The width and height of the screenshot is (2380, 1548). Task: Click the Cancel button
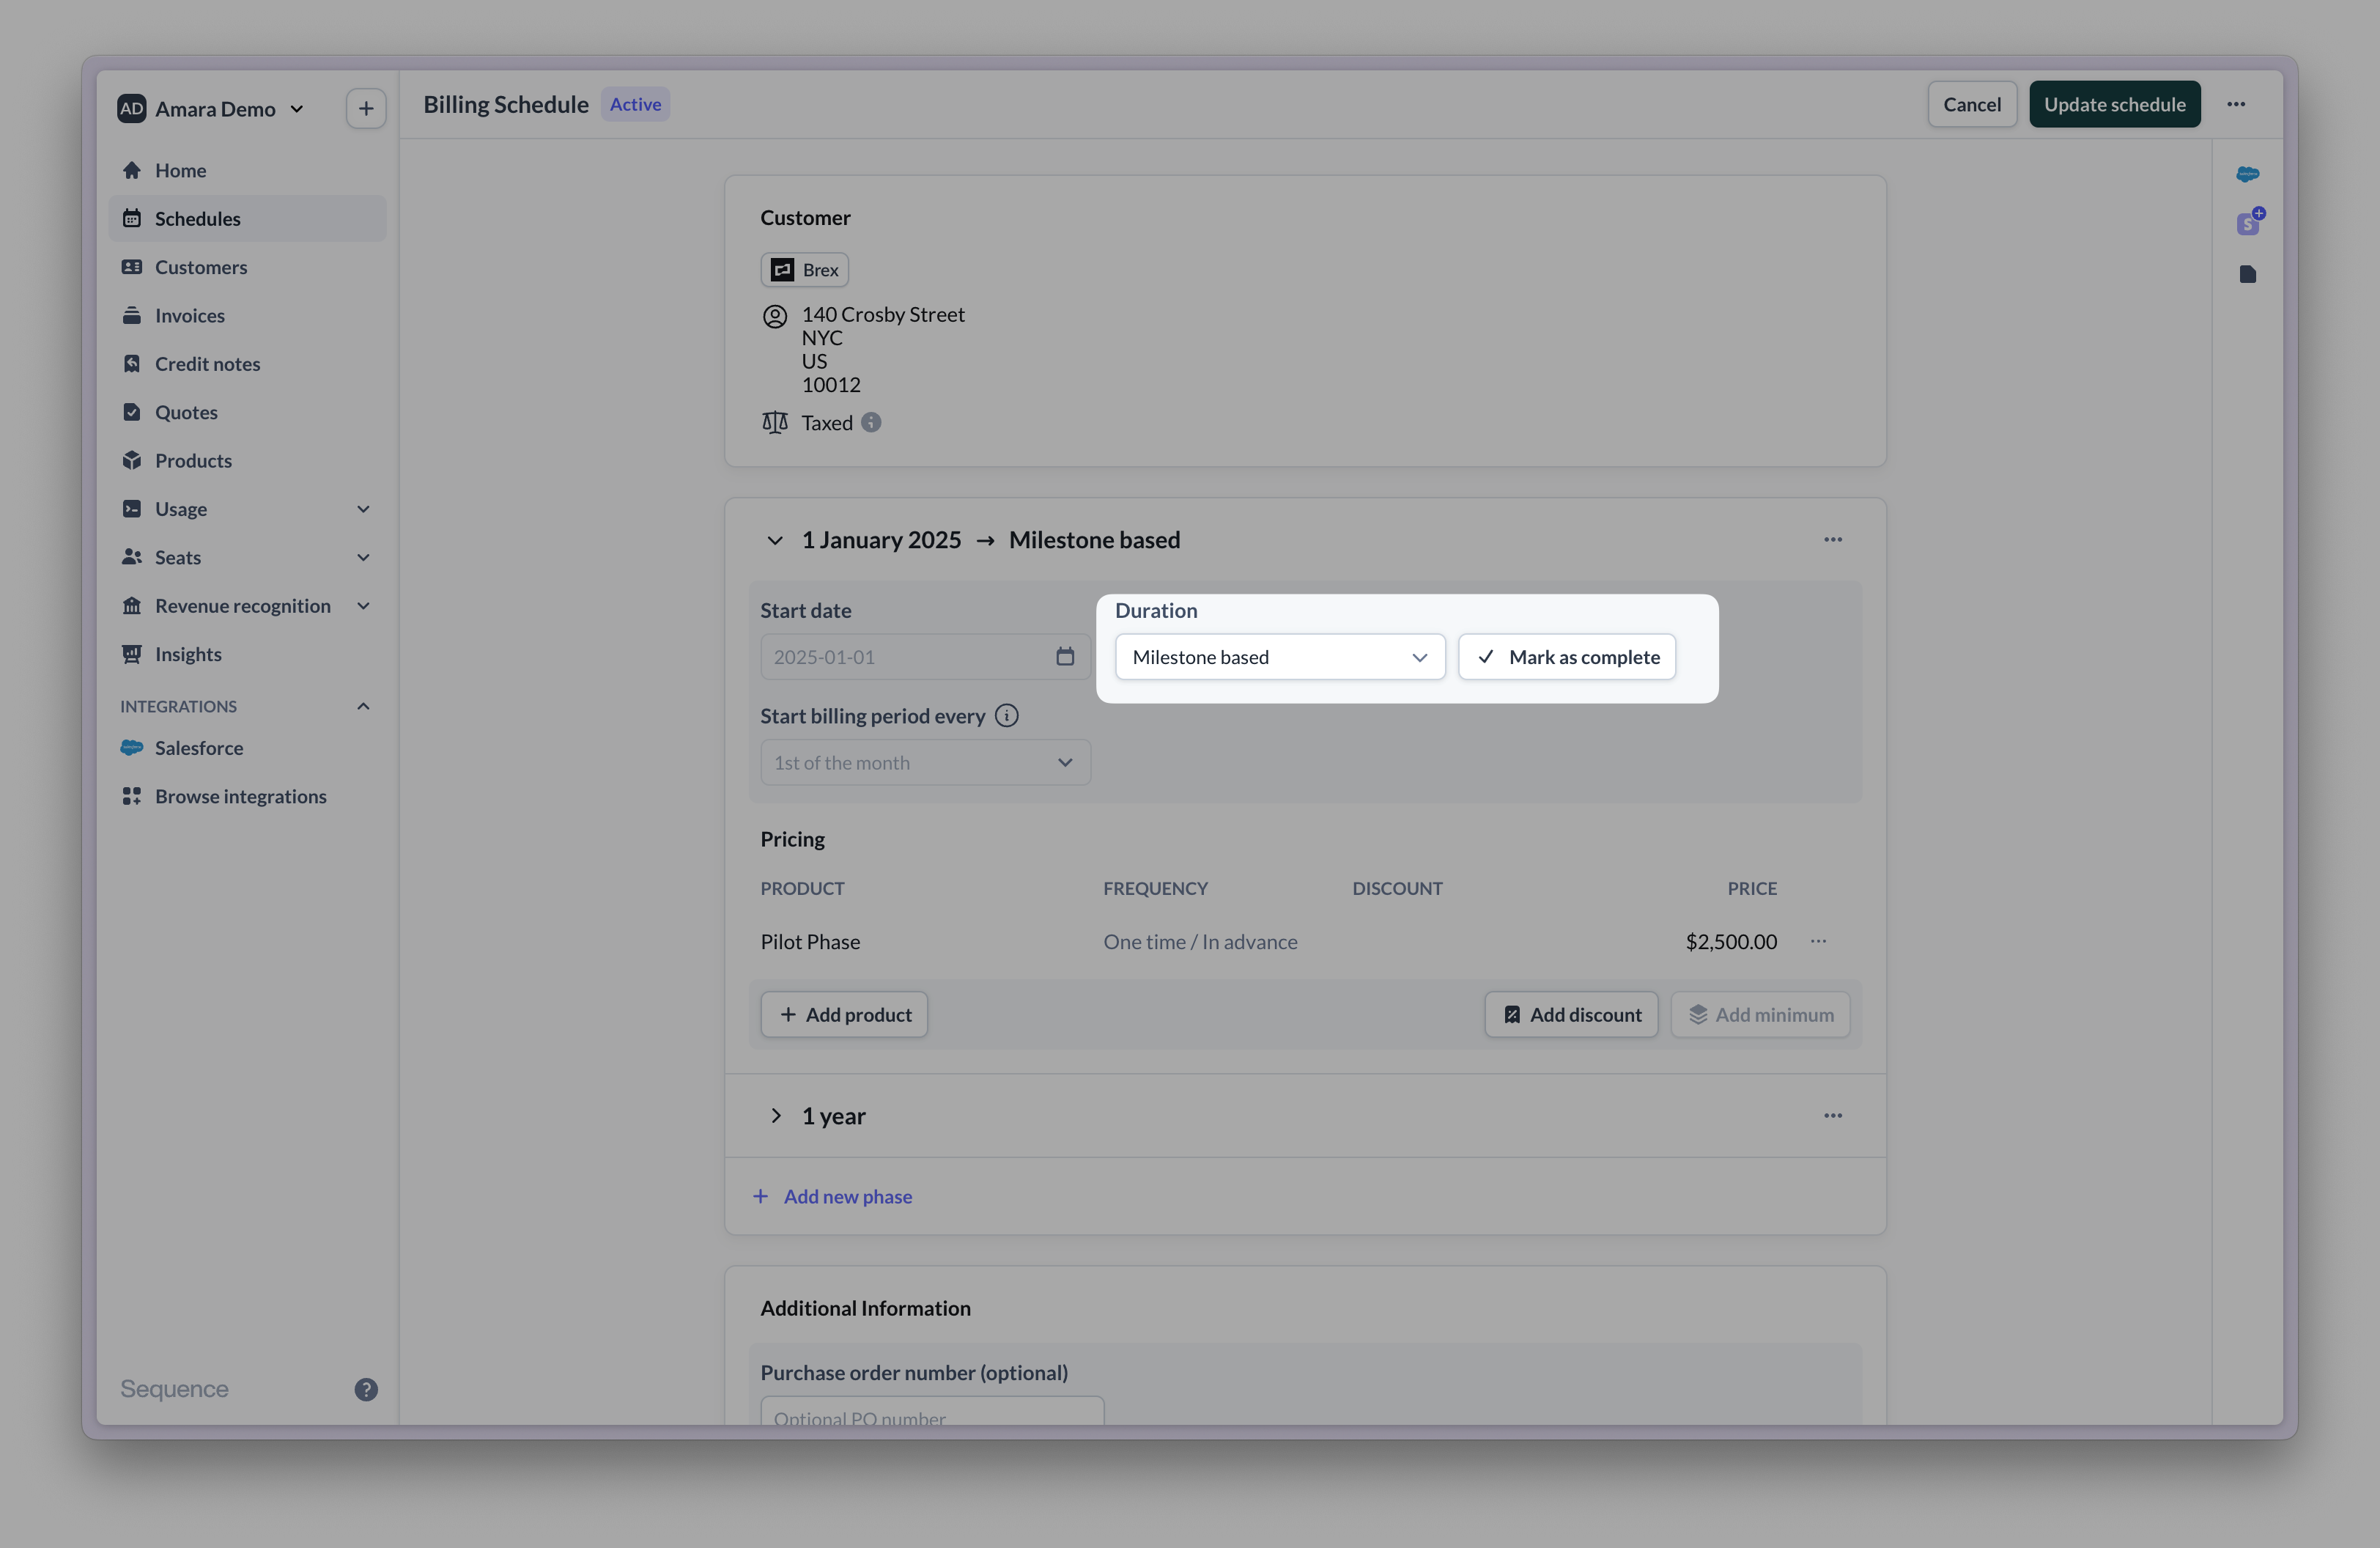(1971, 104)
